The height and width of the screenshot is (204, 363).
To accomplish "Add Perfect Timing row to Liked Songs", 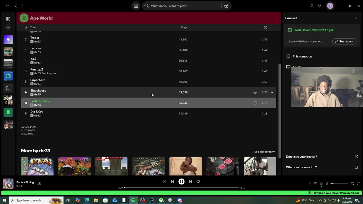I will click(x=255, y=103).
